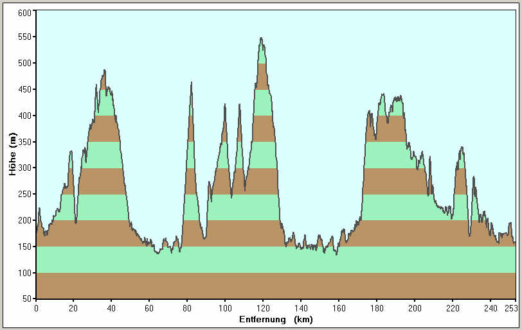Screen dimensions: 522x330
Task: Click the 160 label on distance axis
Action: click(339, 308)
